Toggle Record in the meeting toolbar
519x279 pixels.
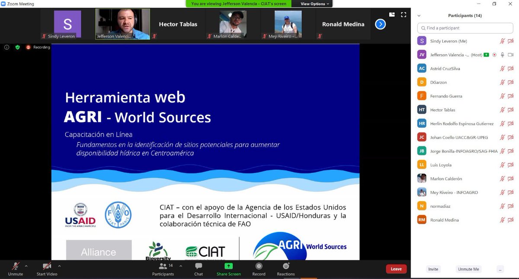click(x=259, y=269)
